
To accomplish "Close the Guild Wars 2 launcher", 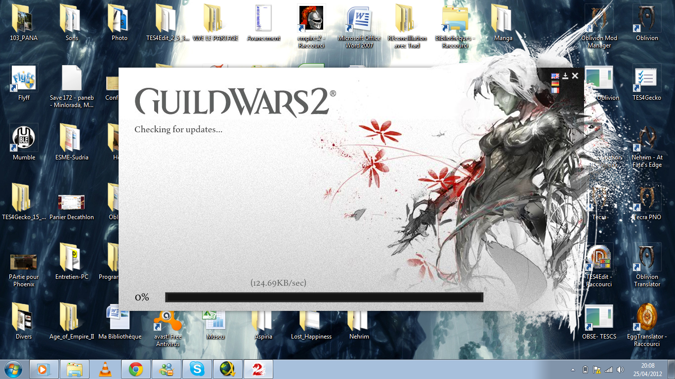I will (x=575, y=76).
